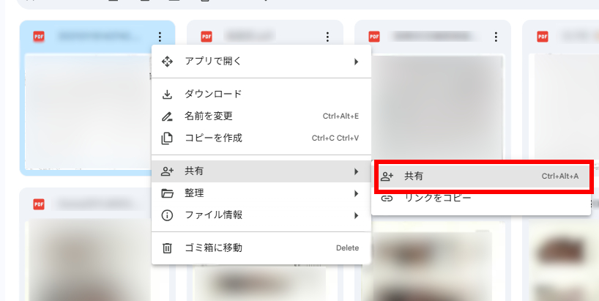The height and width of the screenshot is (301, 599).
Task: Open three-dot menu on the selected blue card
Action: click(x=160, y=37)
